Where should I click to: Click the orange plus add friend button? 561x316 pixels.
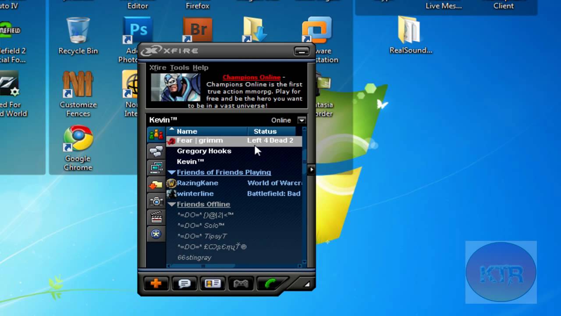[x=156, y=284]
